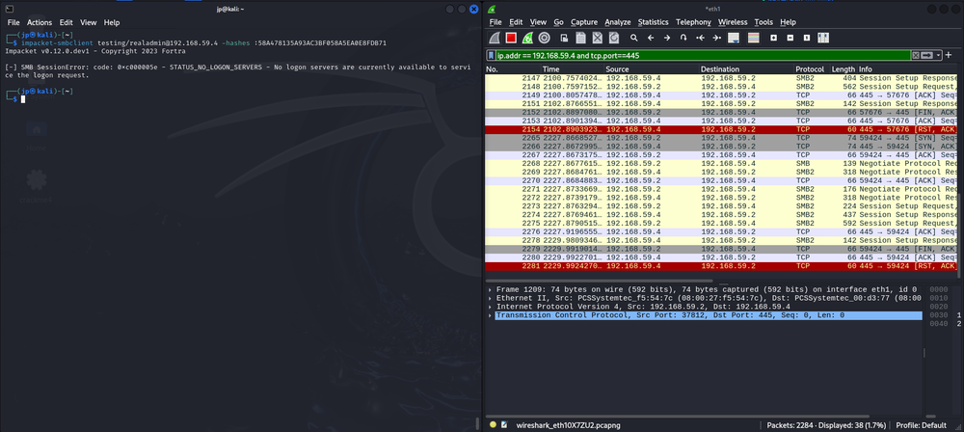Viewport: 964px width, 432px height.
Task: Go forward in packet history
Action: 667,38
